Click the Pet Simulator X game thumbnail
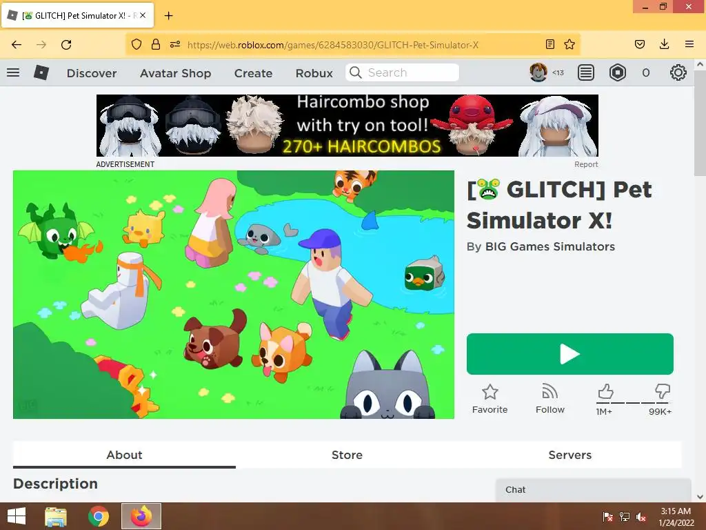Viewport: 706px width, 530px height. click(x=233, y=294)
